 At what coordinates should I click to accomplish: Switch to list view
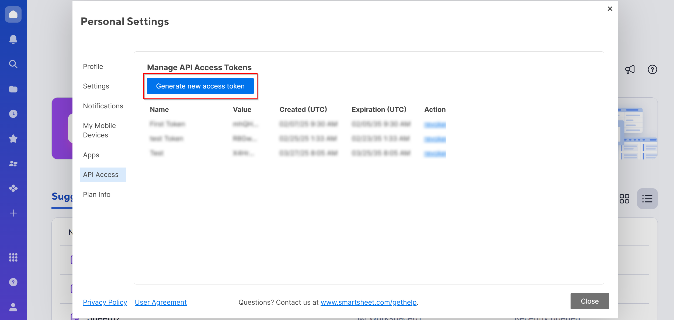647,198
